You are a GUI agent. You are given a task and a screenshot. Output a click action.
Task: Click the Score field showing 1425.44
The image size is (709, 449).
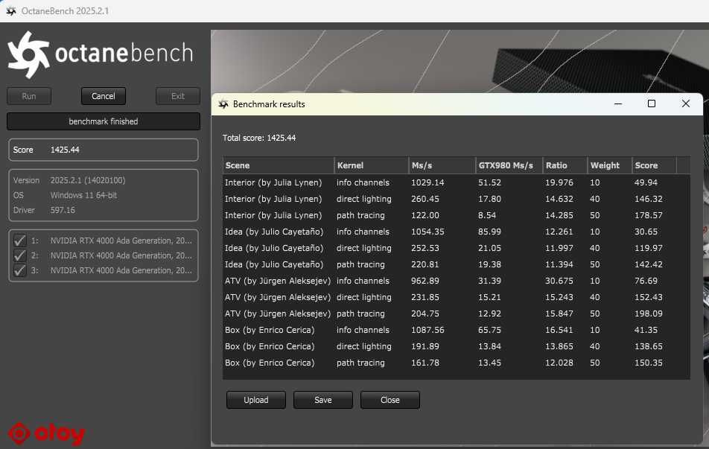coord(104,150)
